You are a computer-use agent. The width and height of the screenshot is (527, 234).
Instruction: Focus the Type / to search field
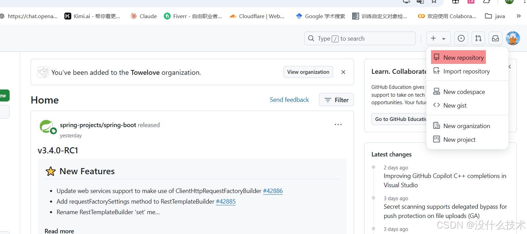click(360, 39)
